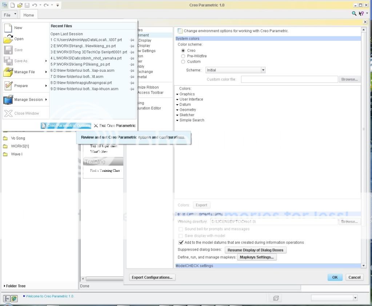Open recent file 007.prt
The width and height of the screenshot is (372, 306).
86,40
